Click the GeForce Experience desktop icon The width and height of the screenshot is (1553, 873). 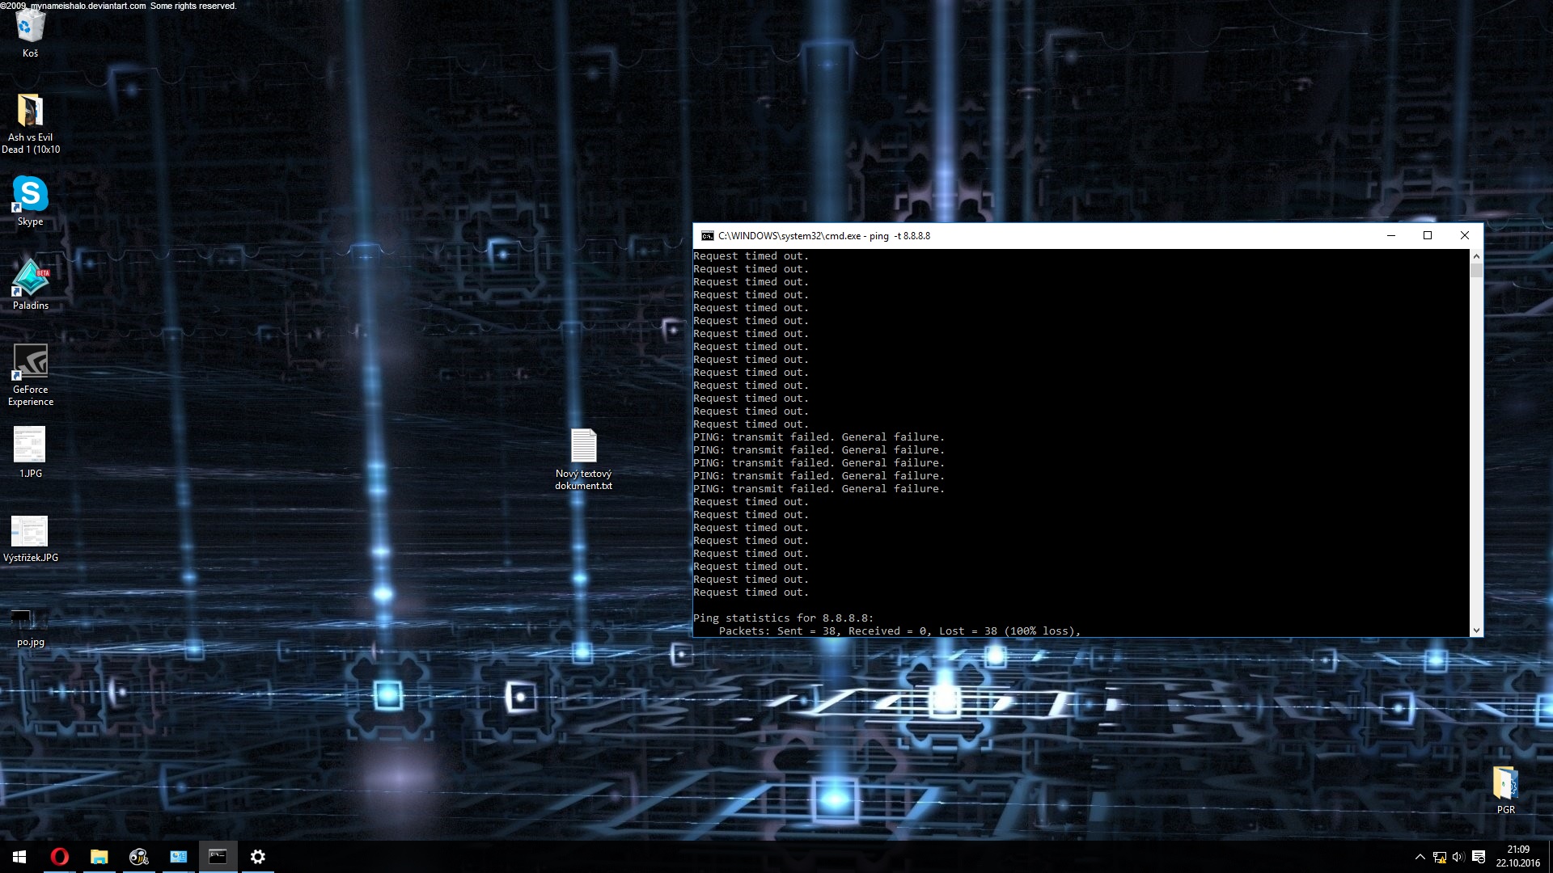[30, 362]
